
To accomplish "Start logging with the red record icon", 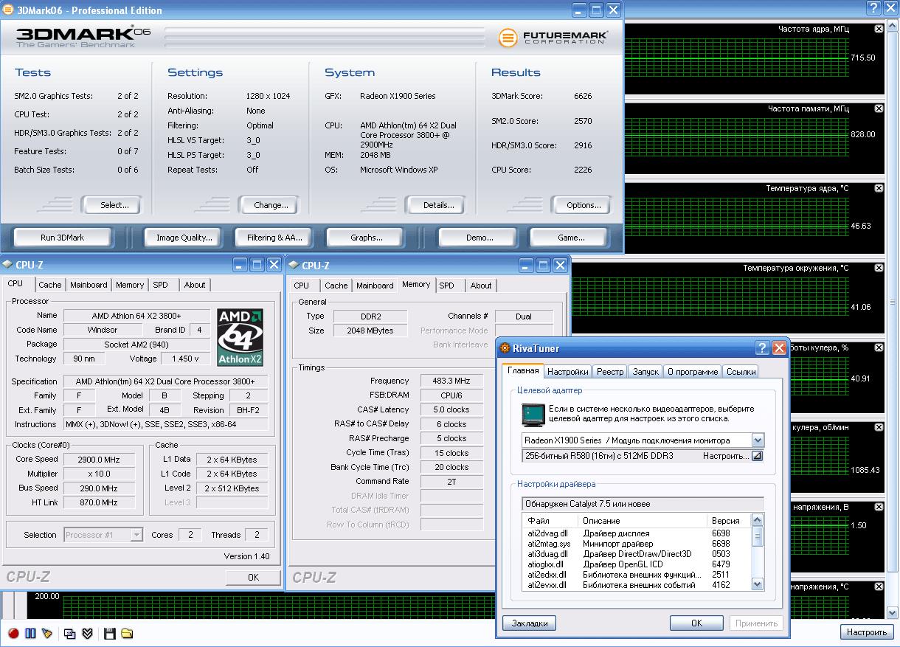I will tap(13, 633).
